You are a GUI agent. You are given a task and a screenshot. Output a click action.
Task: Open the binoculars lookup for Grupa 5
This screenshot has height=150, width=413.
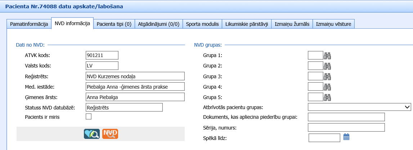pyautogui.click(x=327, y=97)
